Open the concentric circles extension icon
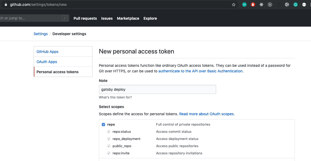 tap(270, 5)
